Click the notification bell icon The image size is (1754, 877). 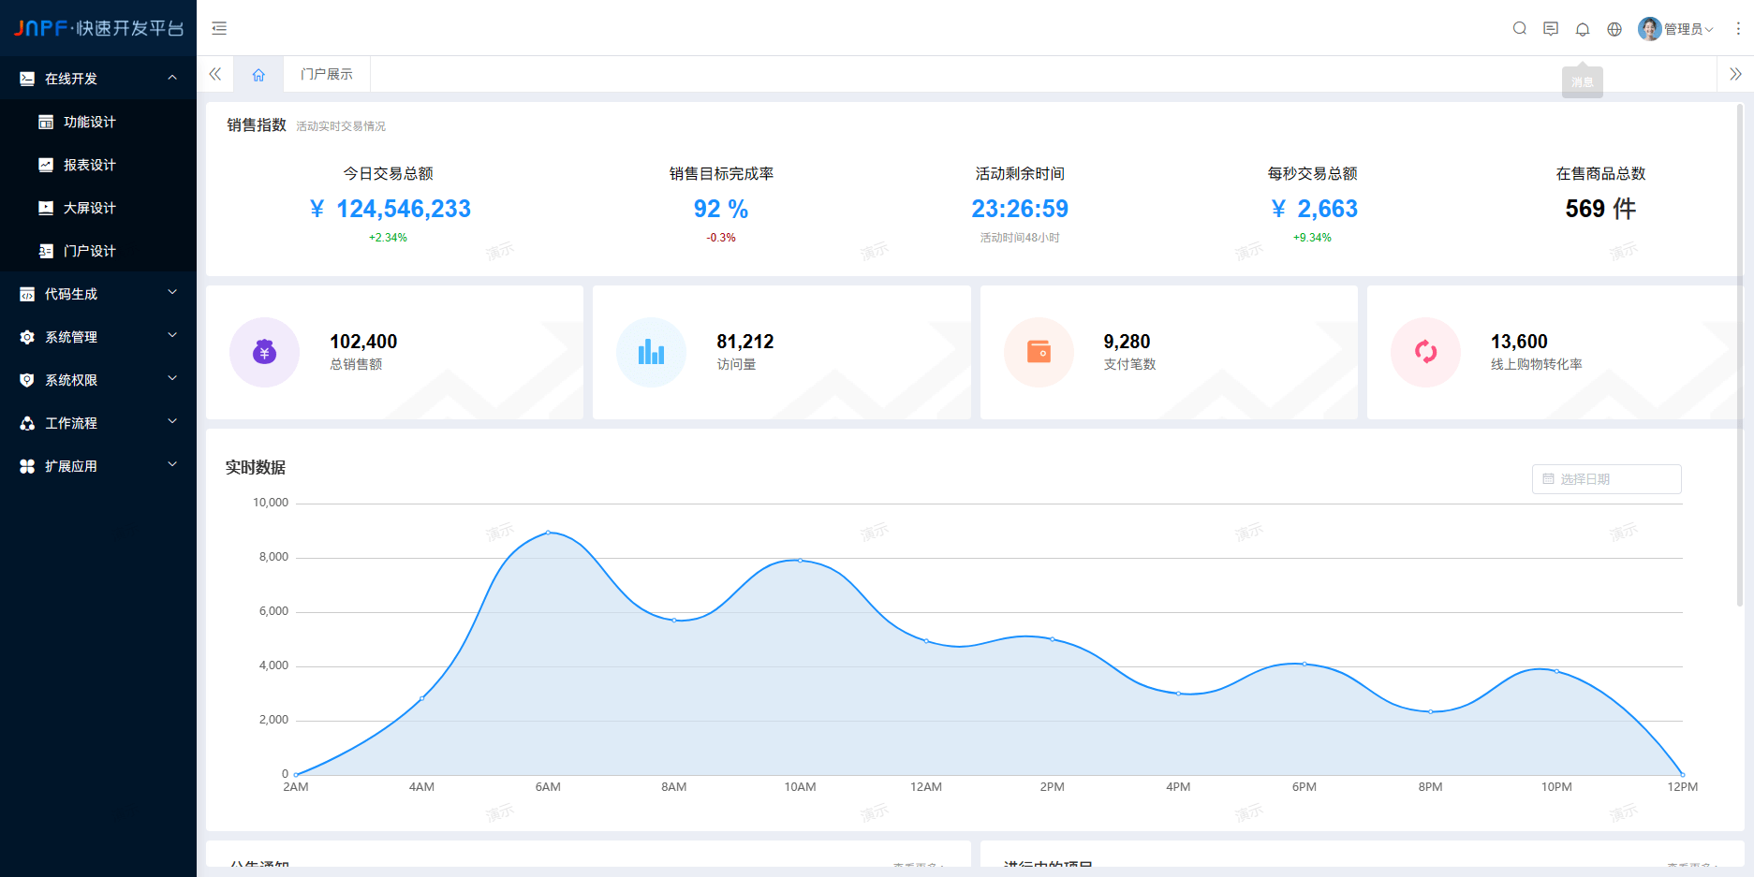coord(1583,29)
